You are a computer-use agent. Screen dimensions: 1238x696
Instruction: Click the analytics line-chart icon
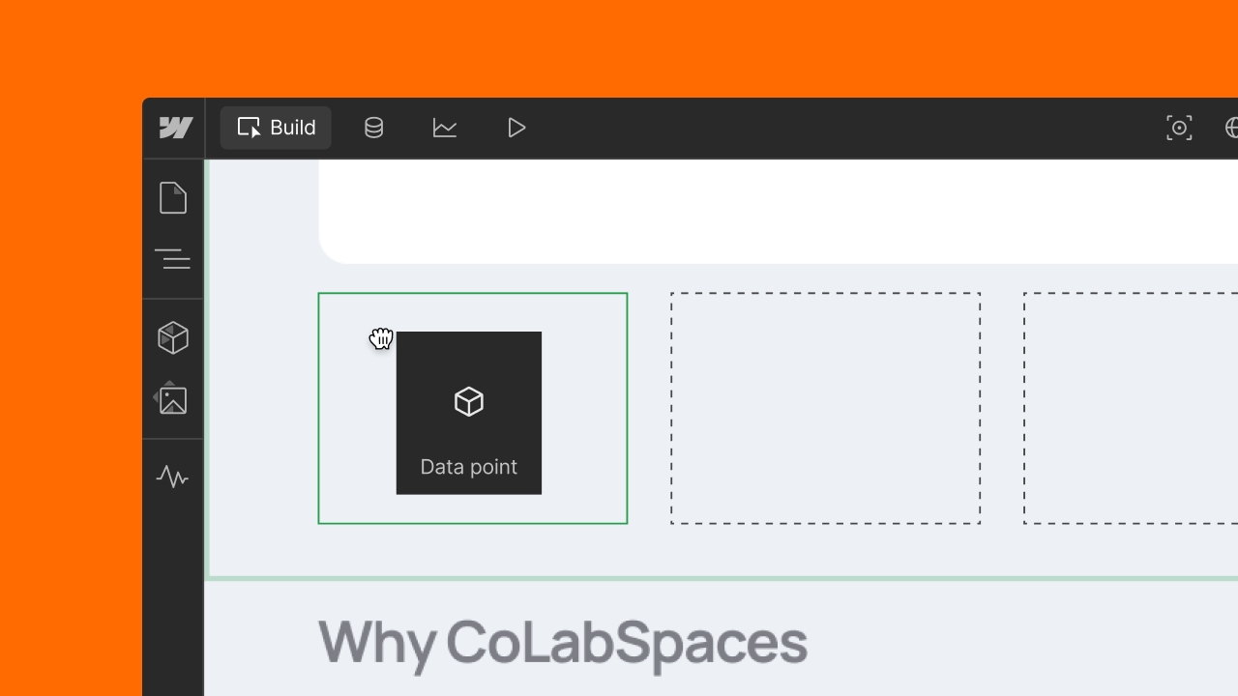(x=445, y=127)
